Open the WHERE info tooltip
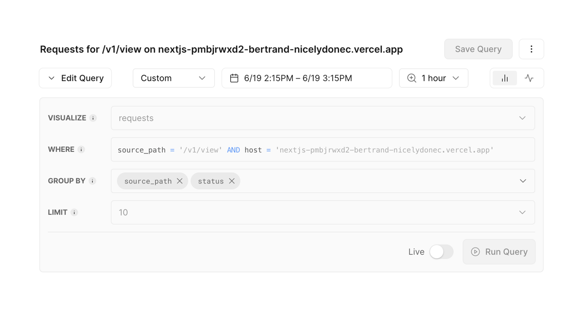This screenshot has height=311, width=583. pos(81,149)
